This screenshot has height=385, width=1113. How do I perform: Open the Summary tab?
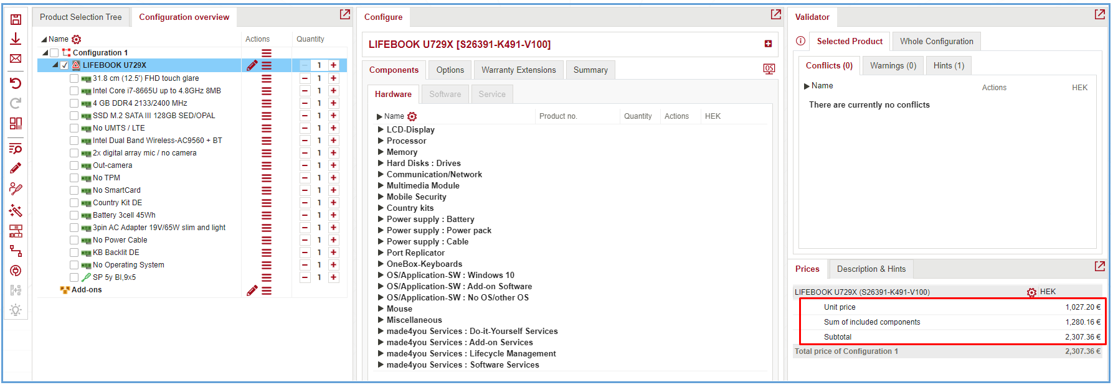click(590, 70)
